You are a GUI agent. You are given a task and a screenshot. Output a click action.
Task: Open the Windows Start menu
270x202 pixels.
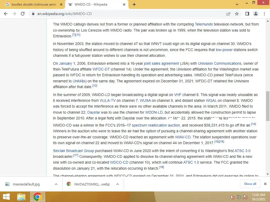(x=6, y=197)
